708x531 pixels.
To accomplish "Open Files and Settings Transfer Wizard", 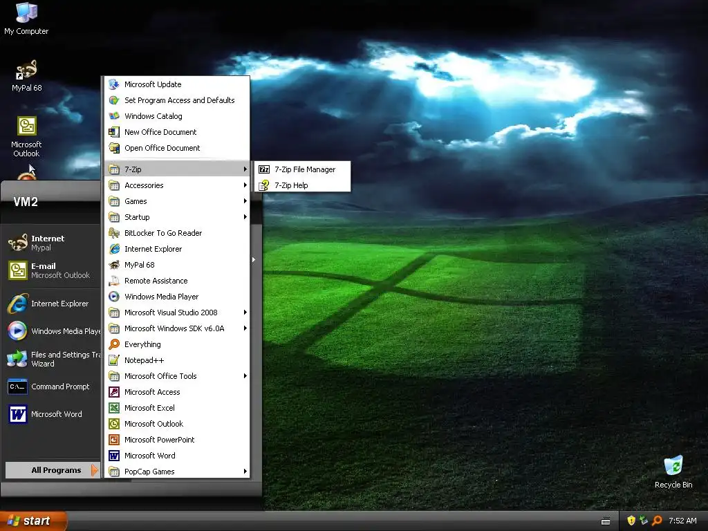I will [53, 359].
